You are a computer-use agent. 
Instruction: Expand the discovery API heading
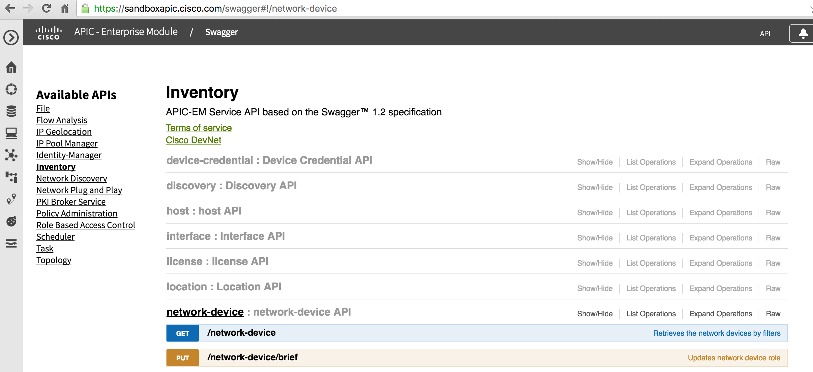232,186
